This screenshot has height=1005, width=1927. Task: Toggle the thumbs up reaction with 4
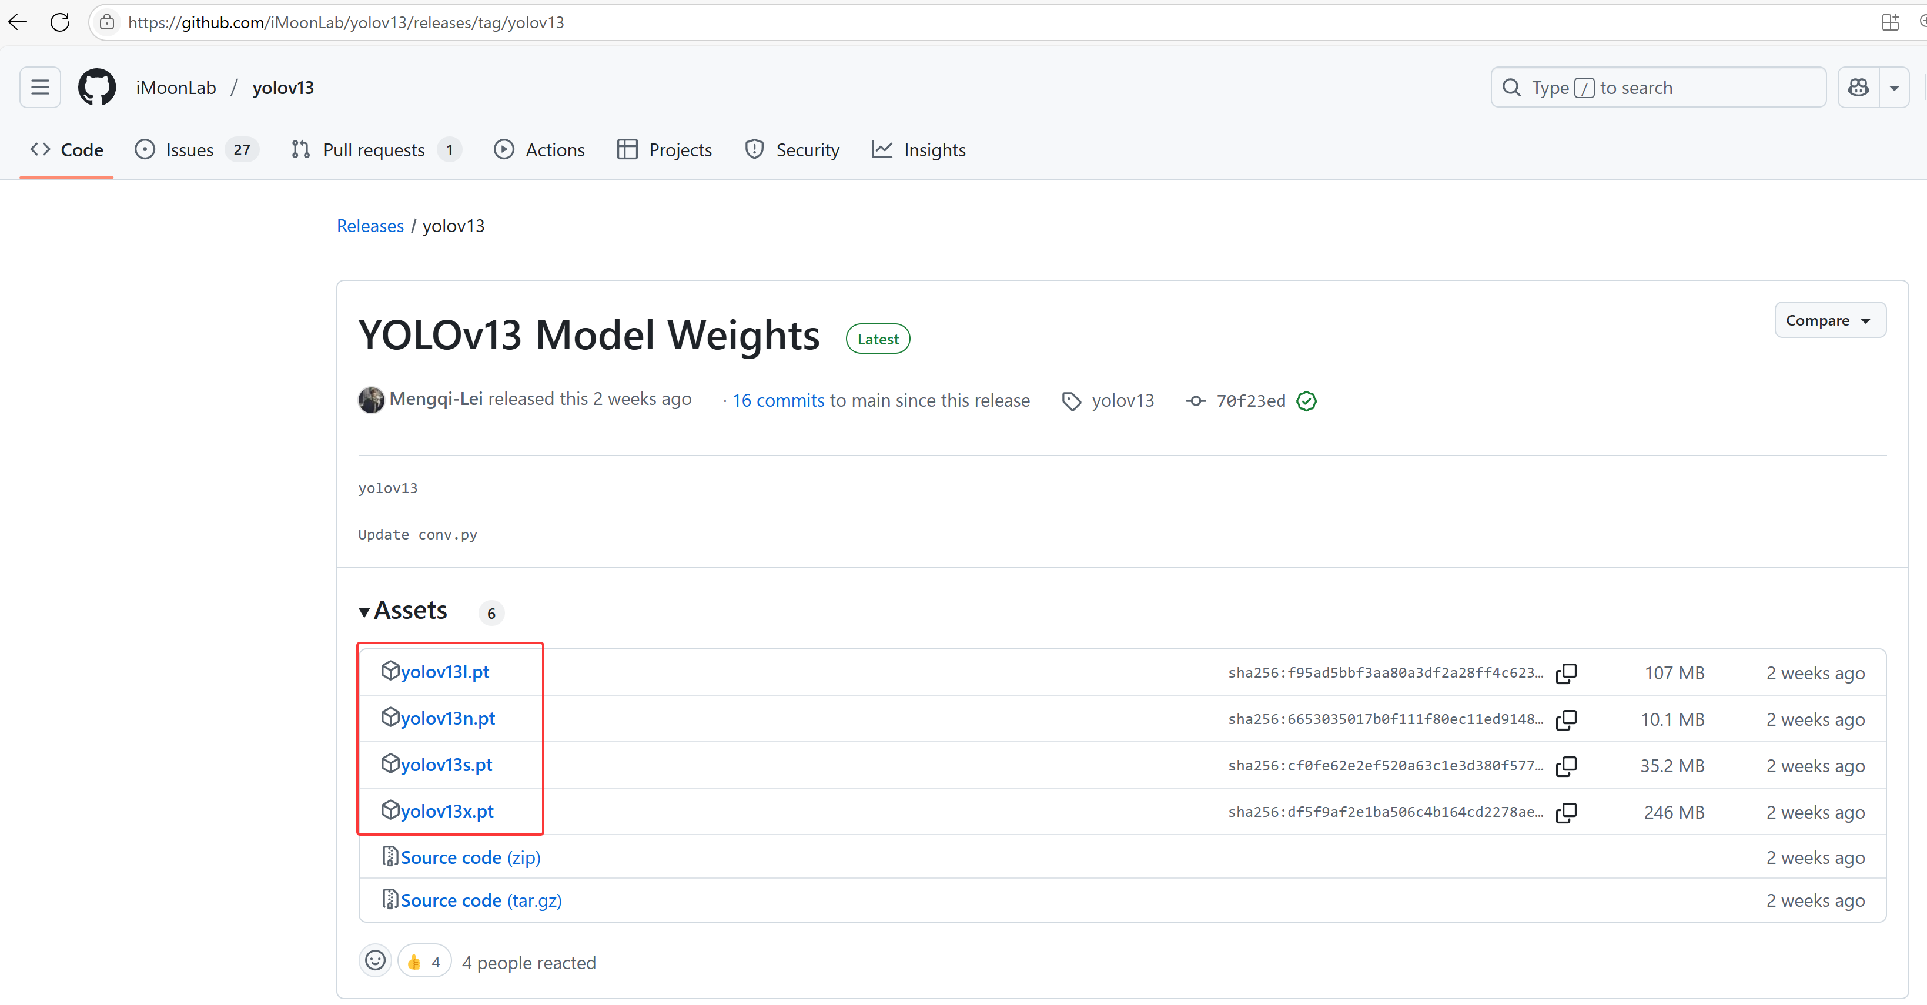click(424, 962)
